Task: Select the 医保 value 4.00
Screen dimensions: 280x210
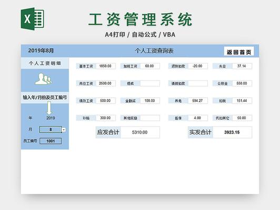Action: 198,118
